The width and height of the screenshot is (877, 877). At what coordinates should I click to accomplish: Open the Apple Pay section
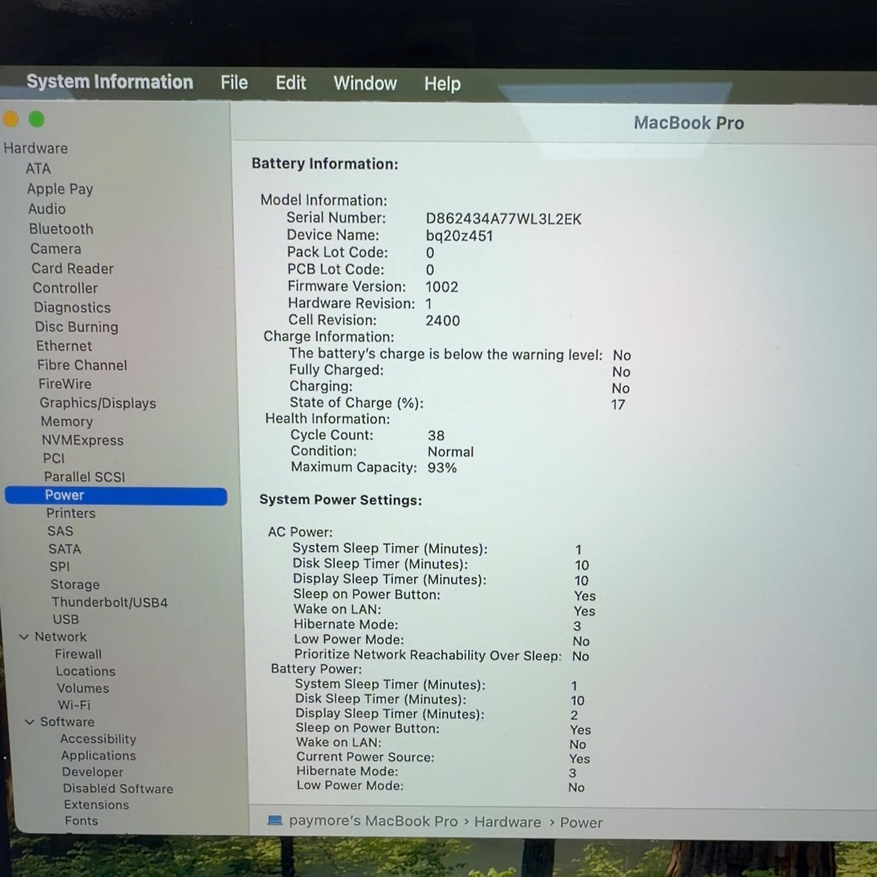point(60,189)
